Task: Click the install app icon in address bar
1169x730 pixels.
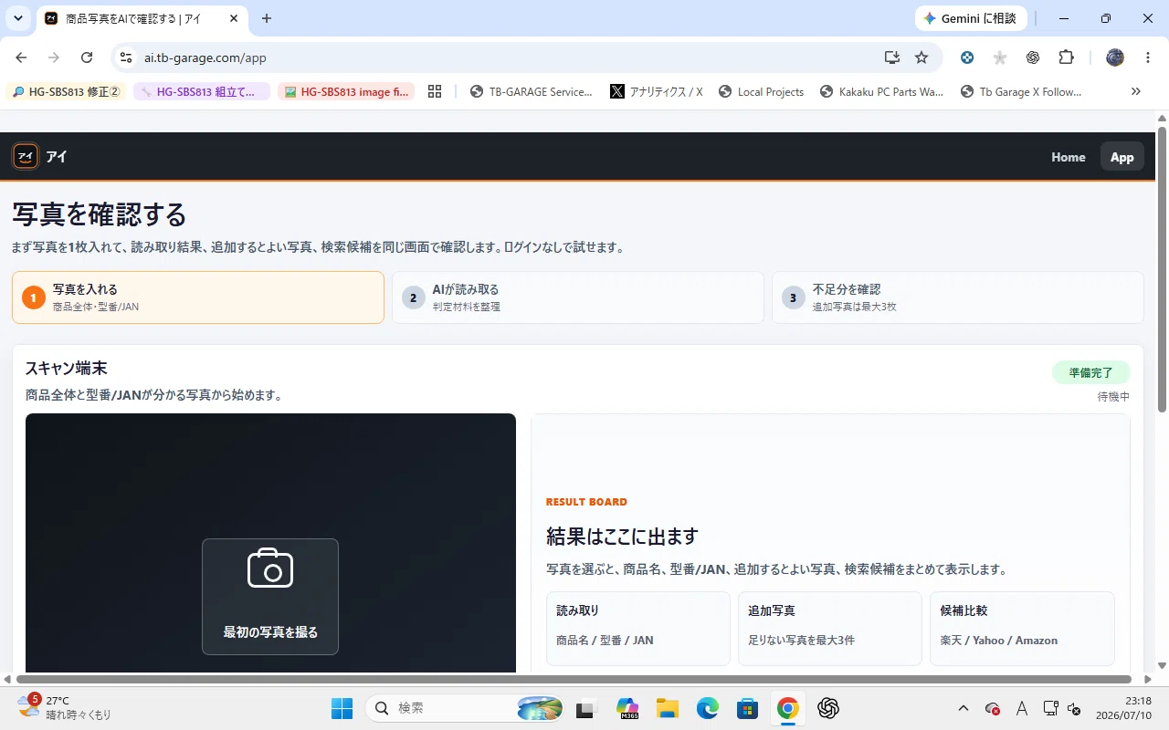Action: click(892, 57)
